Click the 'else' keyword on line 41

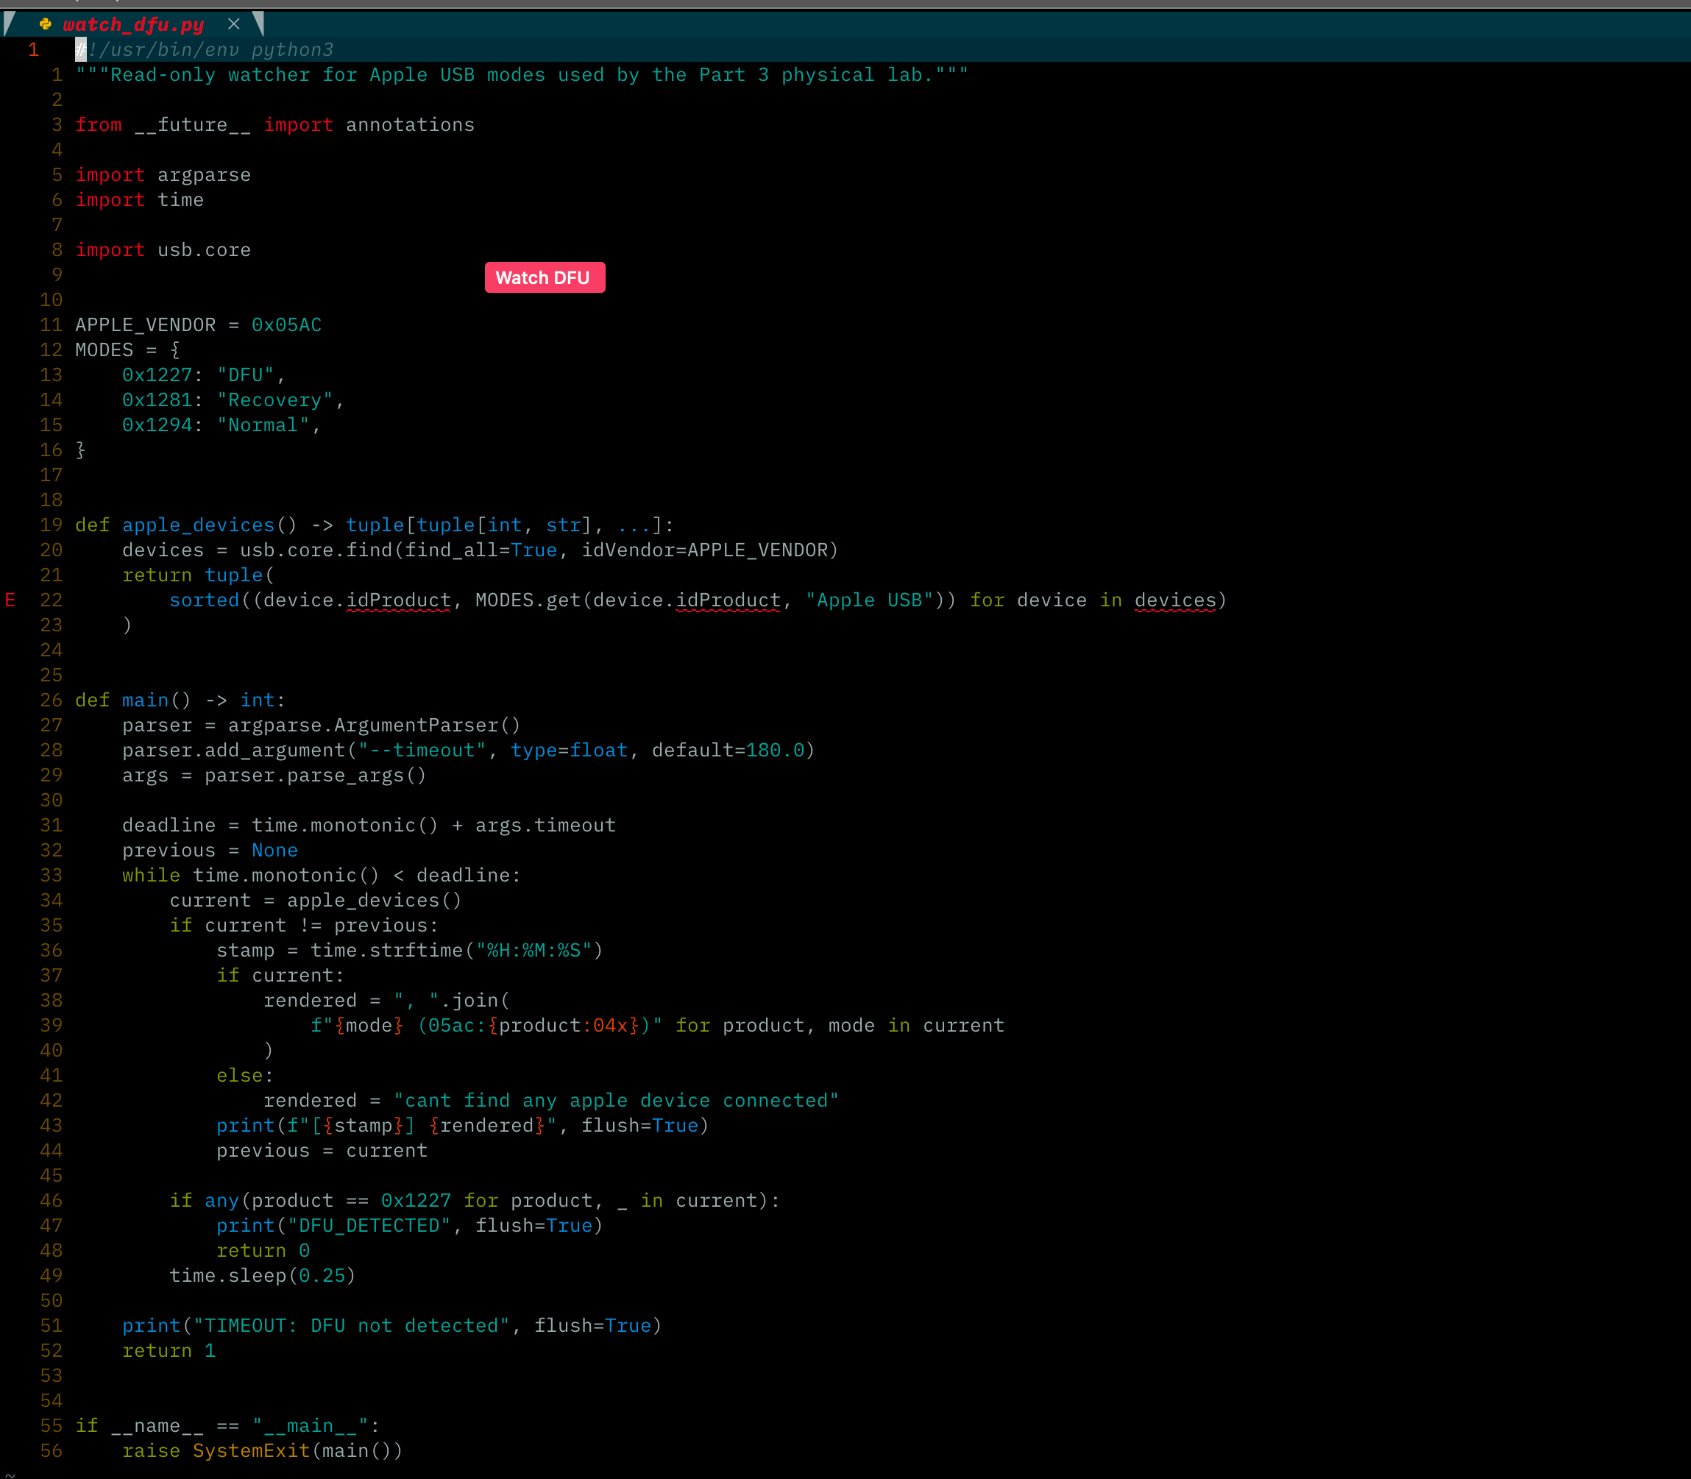click(239, 1076)
